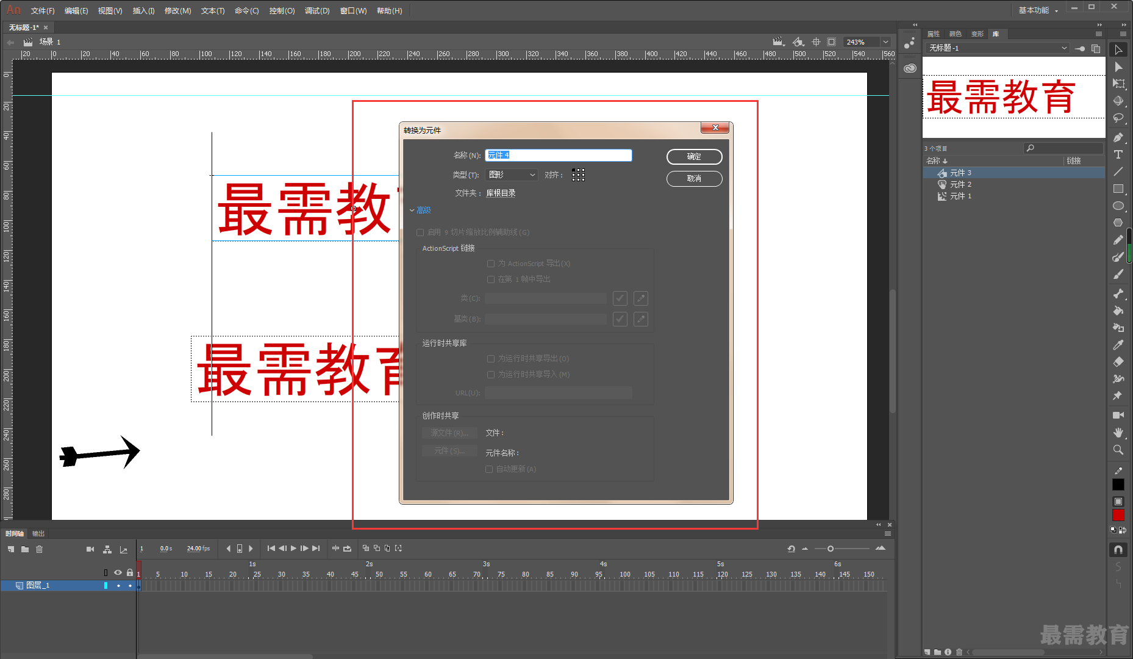This screenshot has height=659, width=1133.
Task: Open the stage zoom percentage dropdown
Action: (886, 42)
